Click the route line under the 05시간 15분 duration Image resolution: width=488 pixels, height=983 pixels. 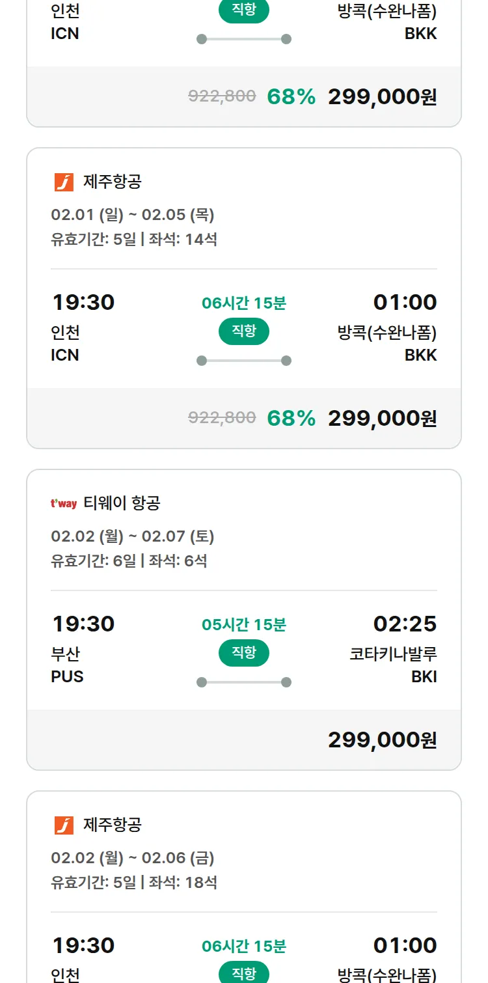[x=244, y=682]
